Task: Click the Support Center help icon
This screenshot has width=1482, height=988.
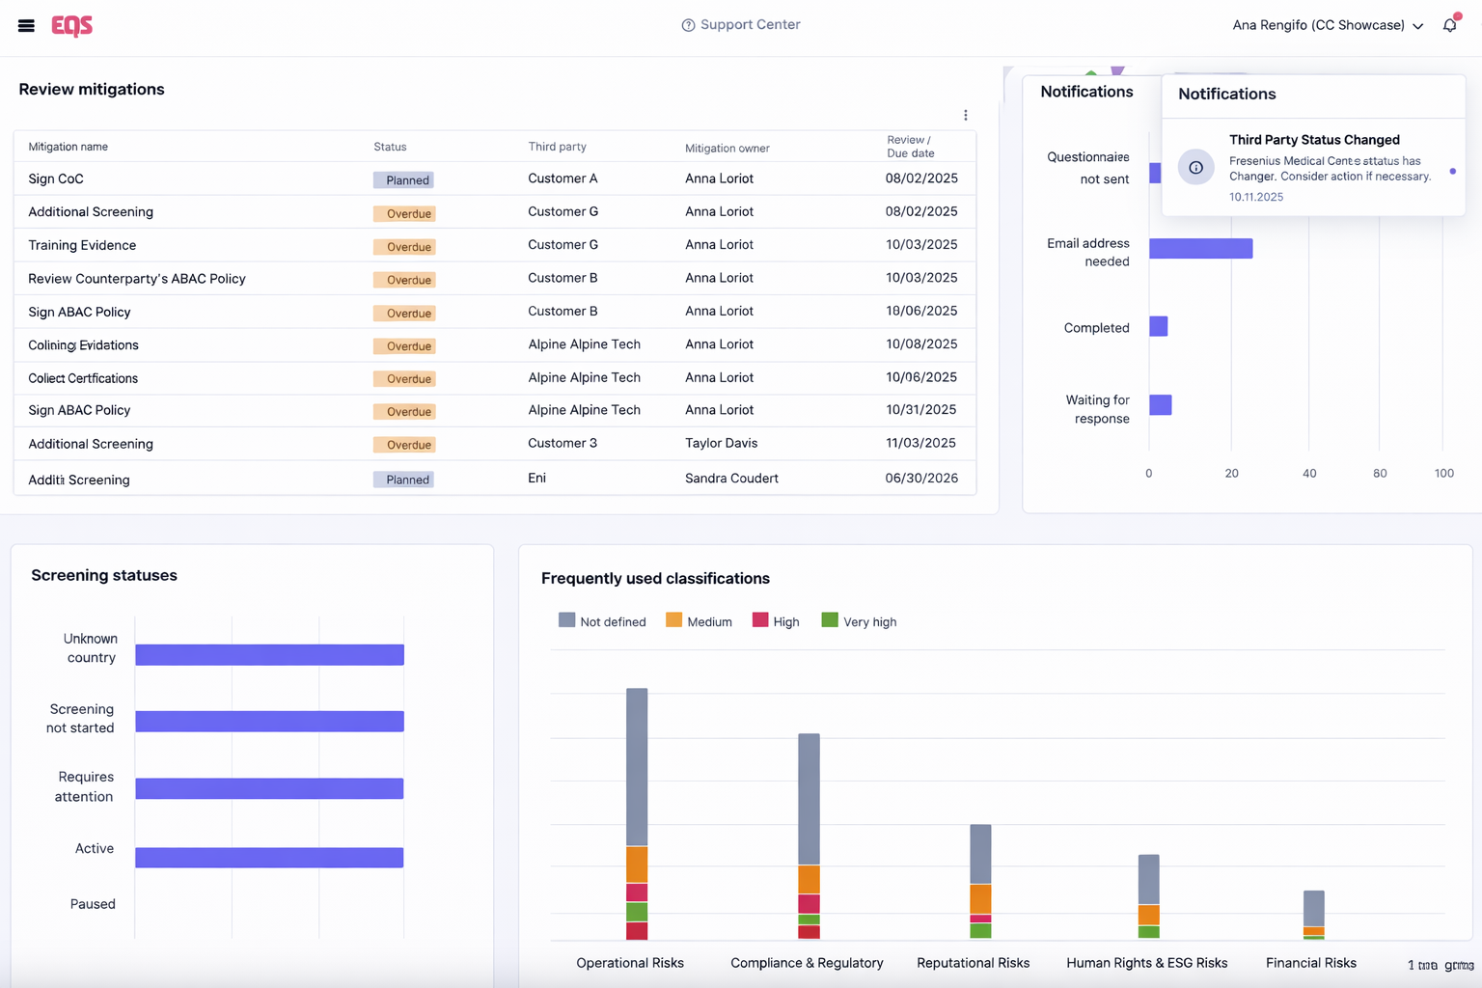Action: (688, 25)
